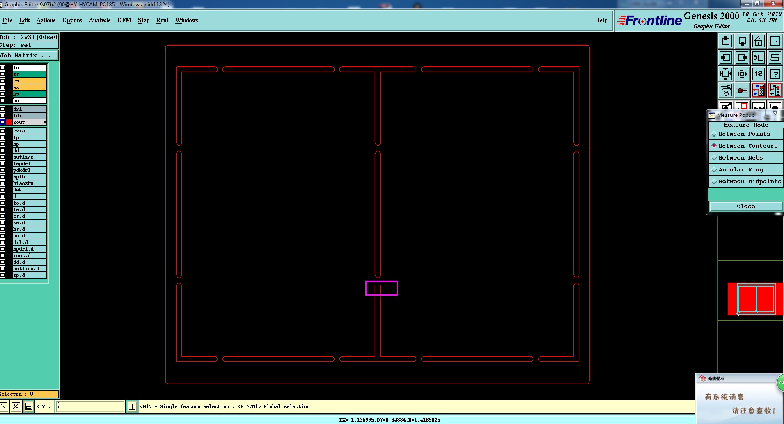Image resolution: width=784 pixels, height=424 pixels.
Task: Click the snap-to-pad grid icon
Action: (x=742, y=90)
